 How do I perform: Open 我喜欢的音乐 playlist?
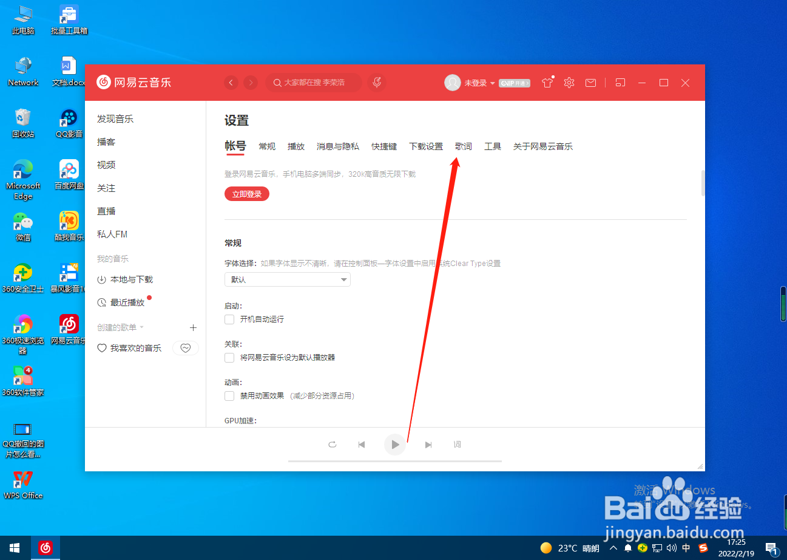[x=130, y=348]
